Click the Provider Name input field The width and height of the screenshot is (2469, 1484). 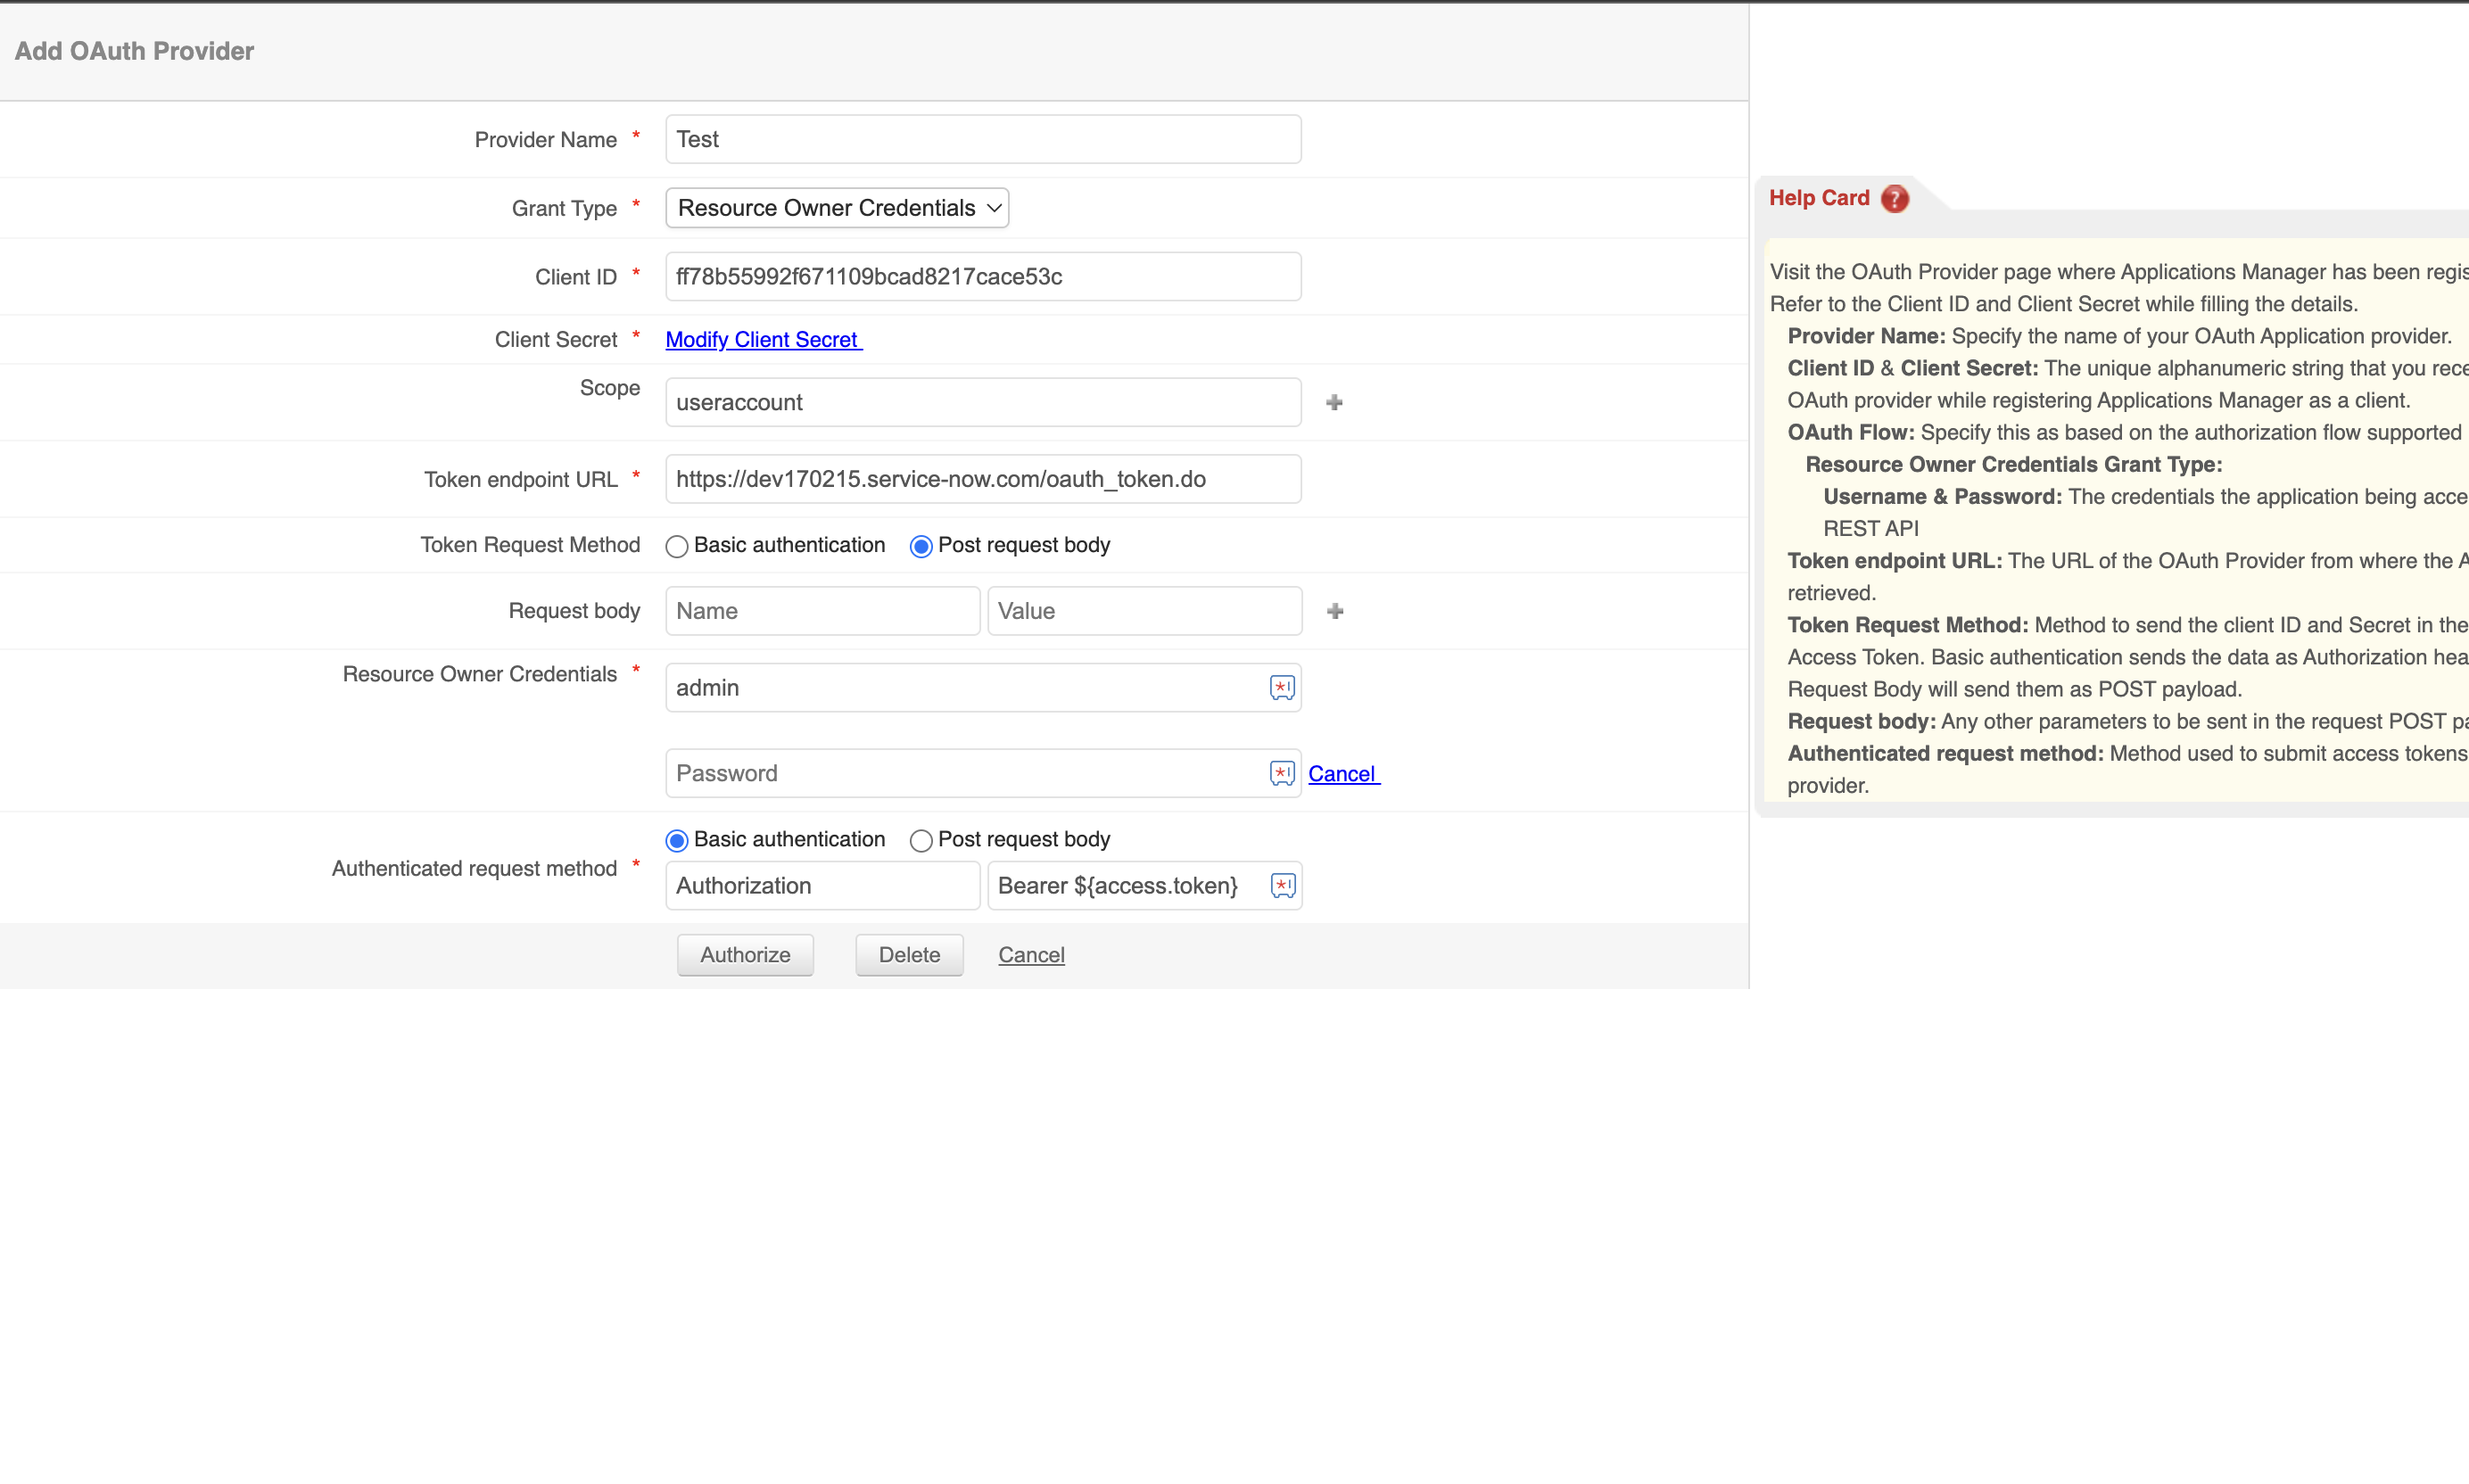(982, 139)
